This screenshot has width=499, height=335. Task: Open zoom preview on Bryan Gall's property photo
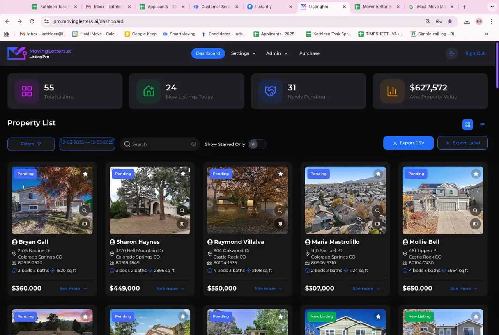click(84, 210)
